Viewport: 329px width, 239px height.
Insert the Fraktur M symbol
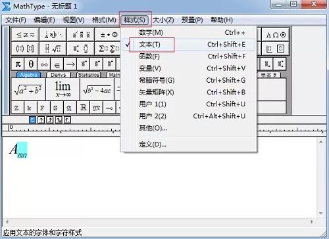pyautogui.click(x=96, y=108)
